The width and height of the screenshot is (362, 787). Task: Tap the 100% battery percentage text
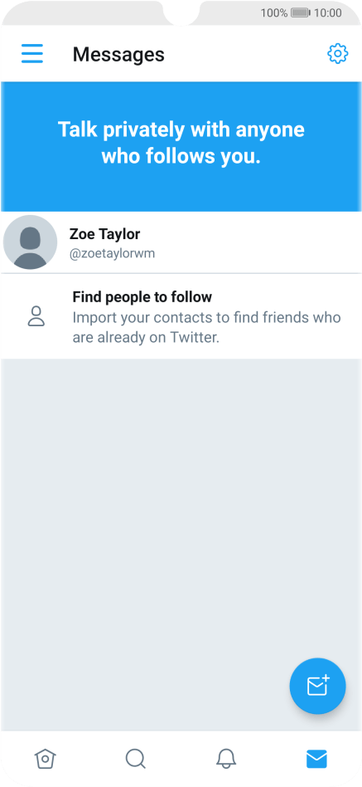click(x=274, y=12)
